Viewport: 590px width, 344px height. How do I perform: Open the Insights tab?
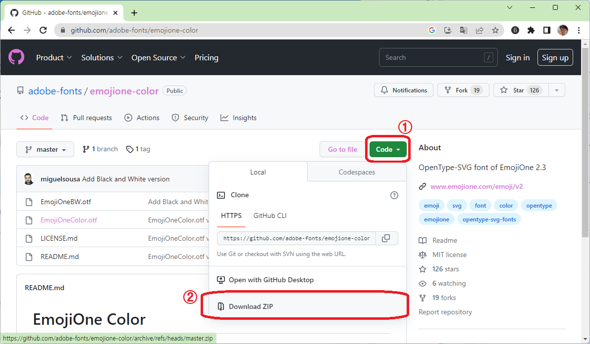tap(239, 118)
